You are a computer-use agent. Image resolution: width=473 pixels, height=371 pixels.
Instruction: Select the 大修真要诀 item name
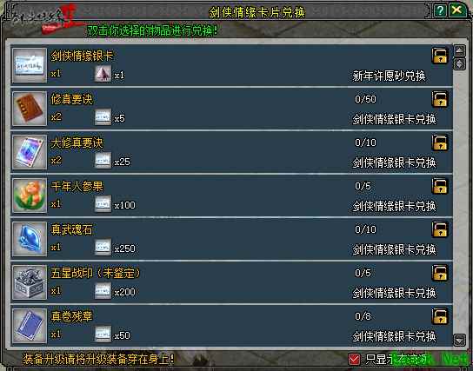pos(77,142)
